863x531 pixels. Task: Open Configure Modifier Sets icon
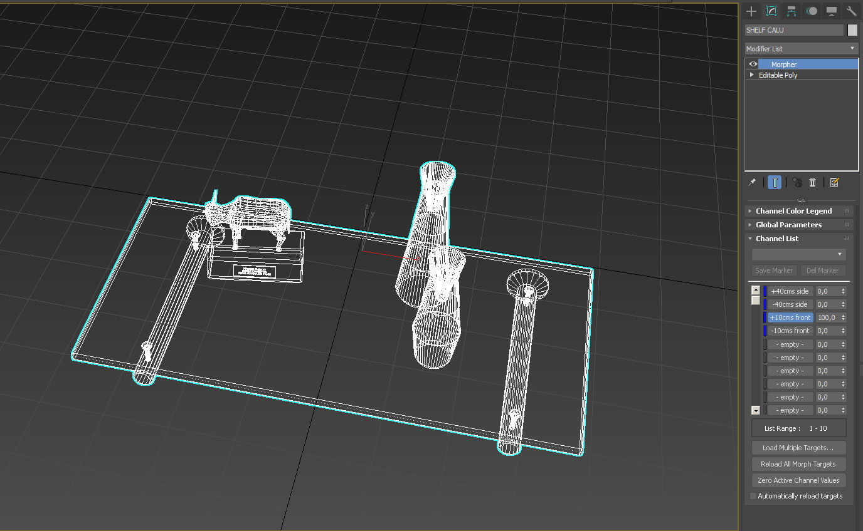[x=834, y=182]
